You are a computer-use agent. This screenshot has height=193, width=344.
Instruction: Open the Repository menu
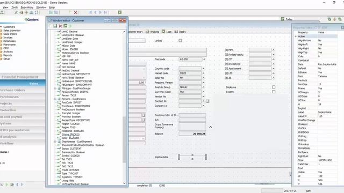pos(27,7)
